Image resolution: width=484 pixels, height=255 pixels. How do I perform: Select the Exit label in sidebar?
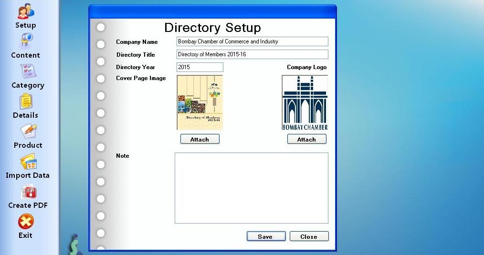coord(25,235)
